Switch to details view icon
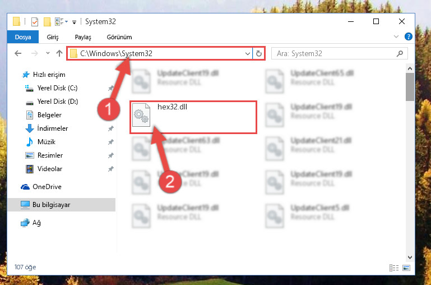Image resolution: width=431 pixels, height=285 pixels. click(393, 268)
